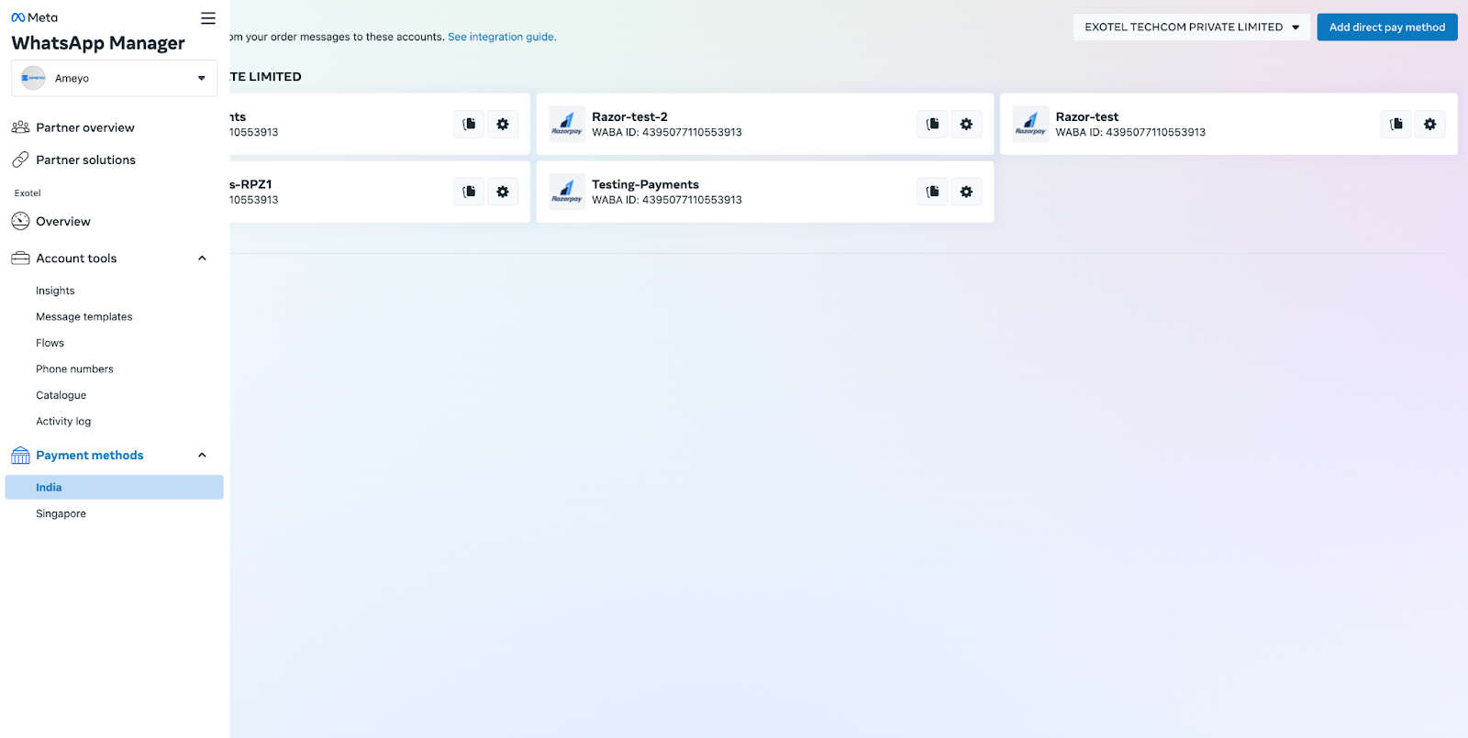Viewport: 1468px width, 738px height.
Task: View the Activity log
Action: point(63,422)
